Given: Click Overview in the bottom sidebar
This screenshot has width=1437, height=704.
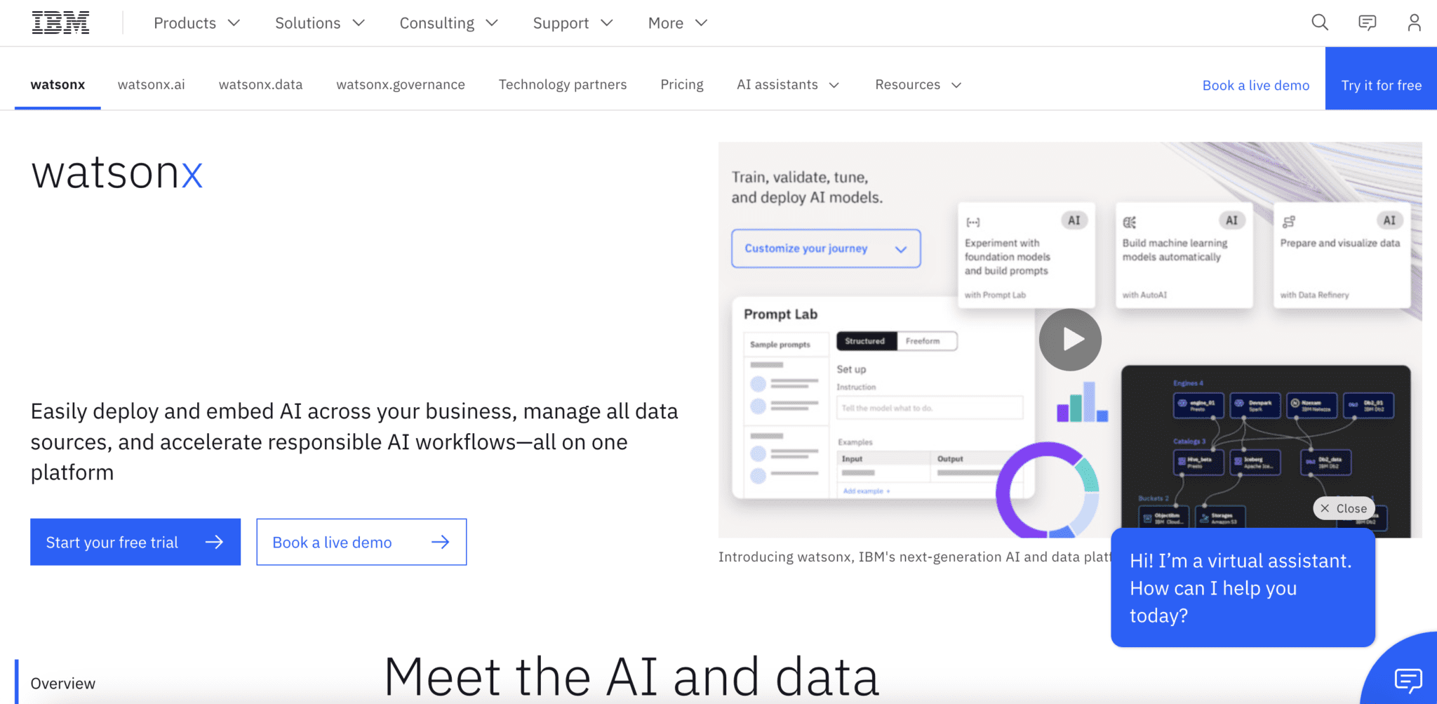Looking at the screenshot, I should (63, 682).
